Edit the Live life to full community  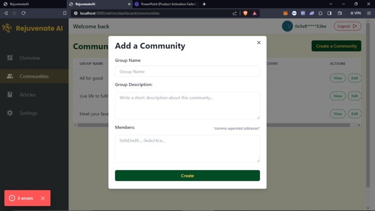tap(355, 96)
